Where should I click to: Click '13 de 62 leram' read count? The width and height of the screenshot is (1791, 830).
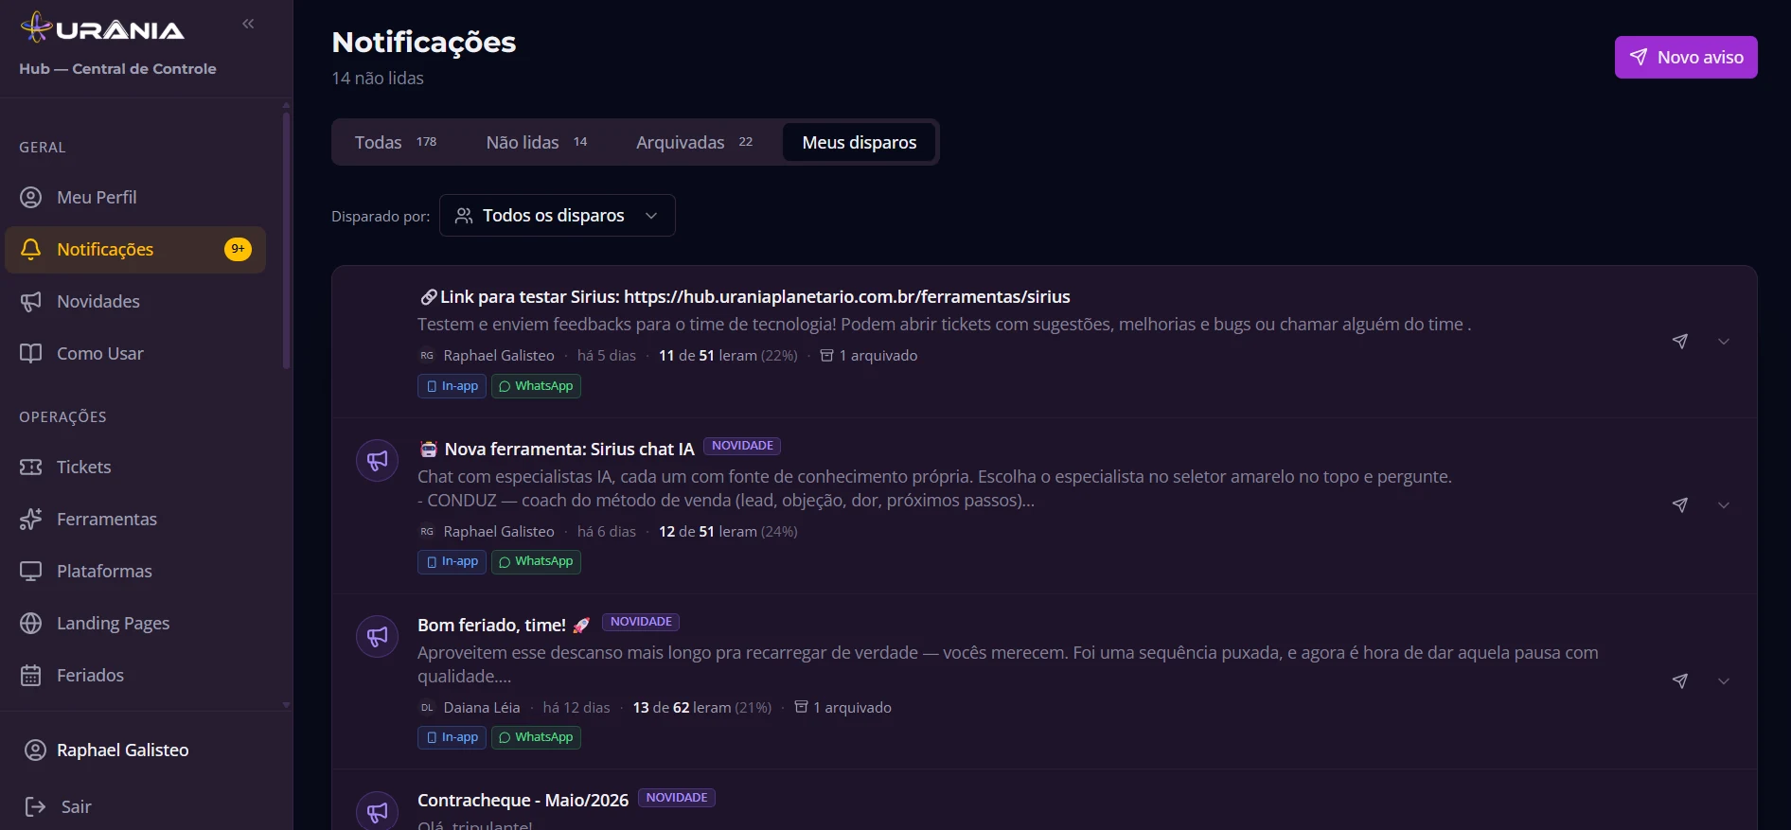coord(701,707)
